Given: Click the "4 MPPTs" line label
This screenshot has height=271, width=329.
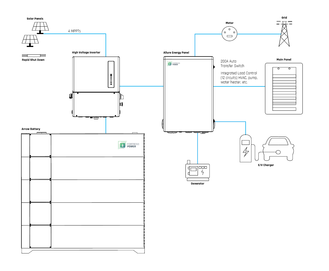Looking at the screenshot, I should [74, 31].
